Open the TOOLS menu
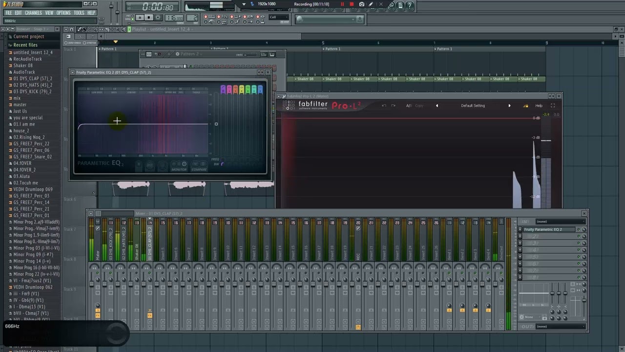Image resolution: width=625 pixels, height=352 pixels. 79,13
